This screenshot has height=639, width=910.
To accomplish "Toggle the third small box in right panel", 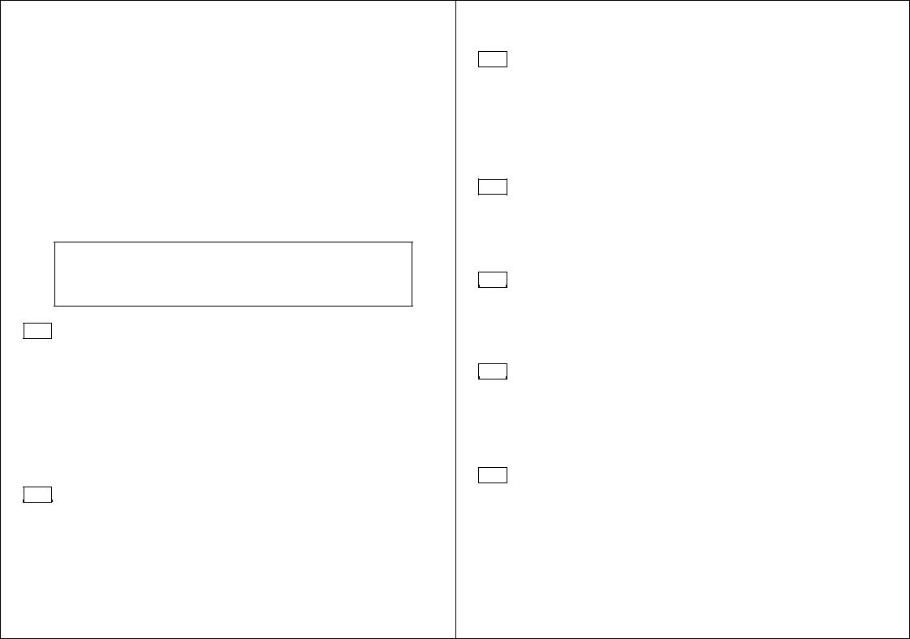I will pos(493,280).
